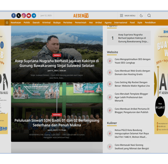The width and height of the screenshot is (168, 164).
Task: Select Internasional menu item
Action: pyautogui.click(x=121, y=22)
